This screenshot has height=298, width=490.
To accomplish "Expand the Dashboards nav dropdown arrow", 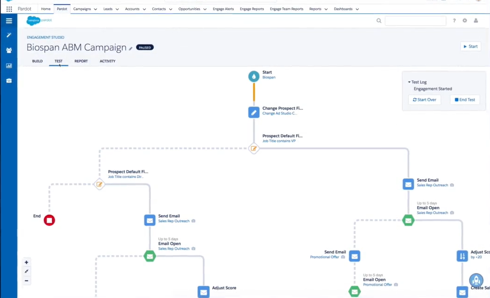I will click(357, 9).
